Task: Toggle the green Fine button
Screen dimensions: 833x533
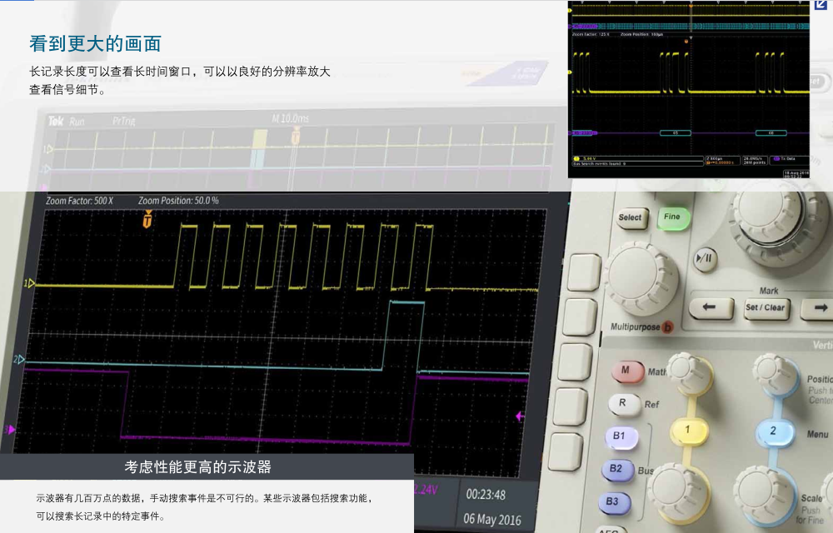Action: (673, 217)
